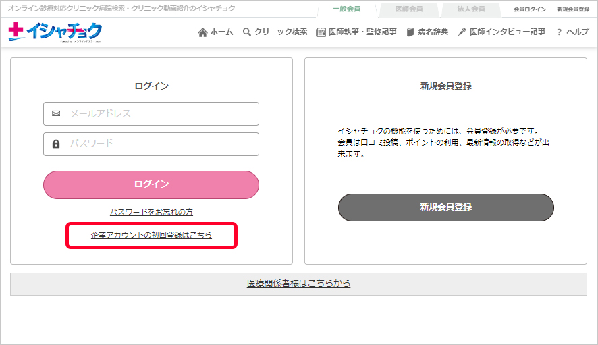Image resolution: width=598 pixels, height=345 pixels.
Task: Open the パスワードをお忘れの方 link
Action: click(x=151, y=212)
